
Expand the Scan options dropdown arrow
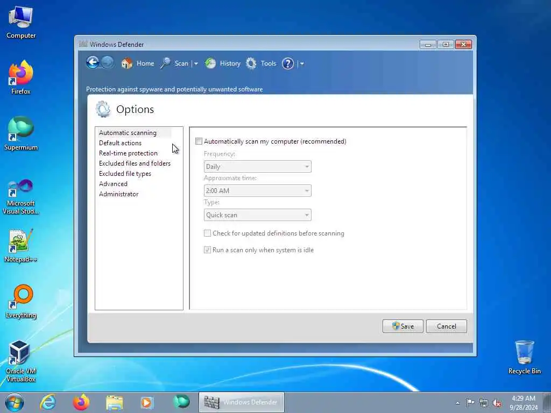click(196, 63)
